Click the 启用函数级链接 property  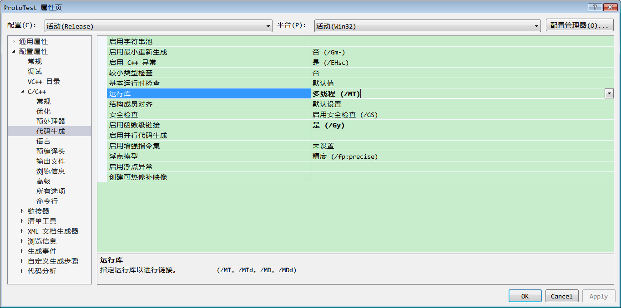[209, 125]
